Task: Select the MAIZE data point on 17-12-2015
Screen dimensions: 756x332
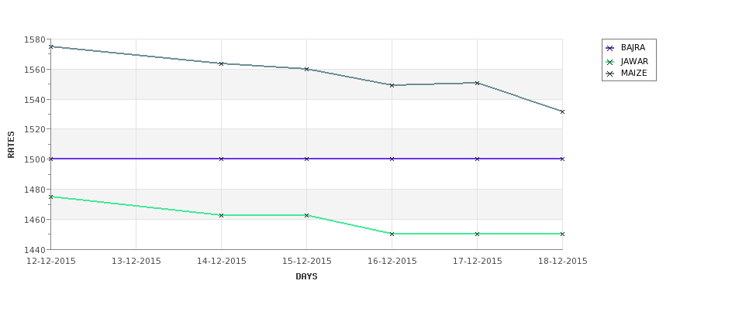Action: point(478,84)
